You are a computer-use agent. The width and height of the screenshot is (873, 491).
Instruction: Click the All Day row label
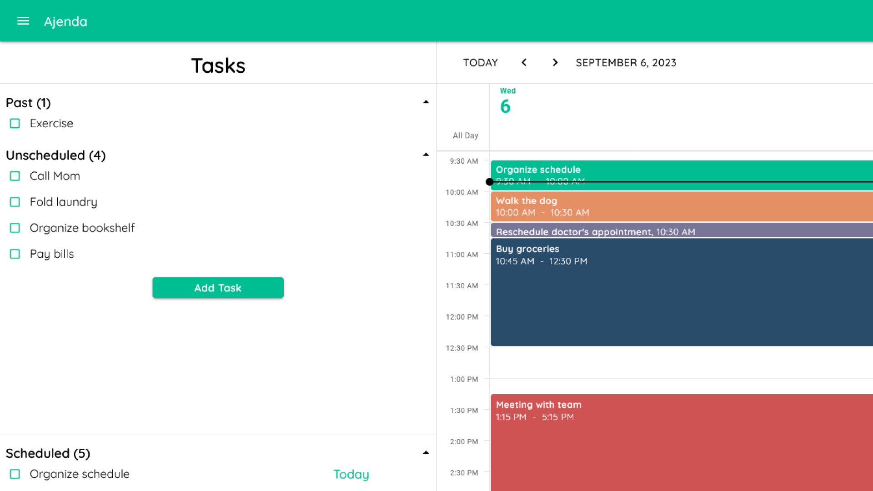pos(465,135)
